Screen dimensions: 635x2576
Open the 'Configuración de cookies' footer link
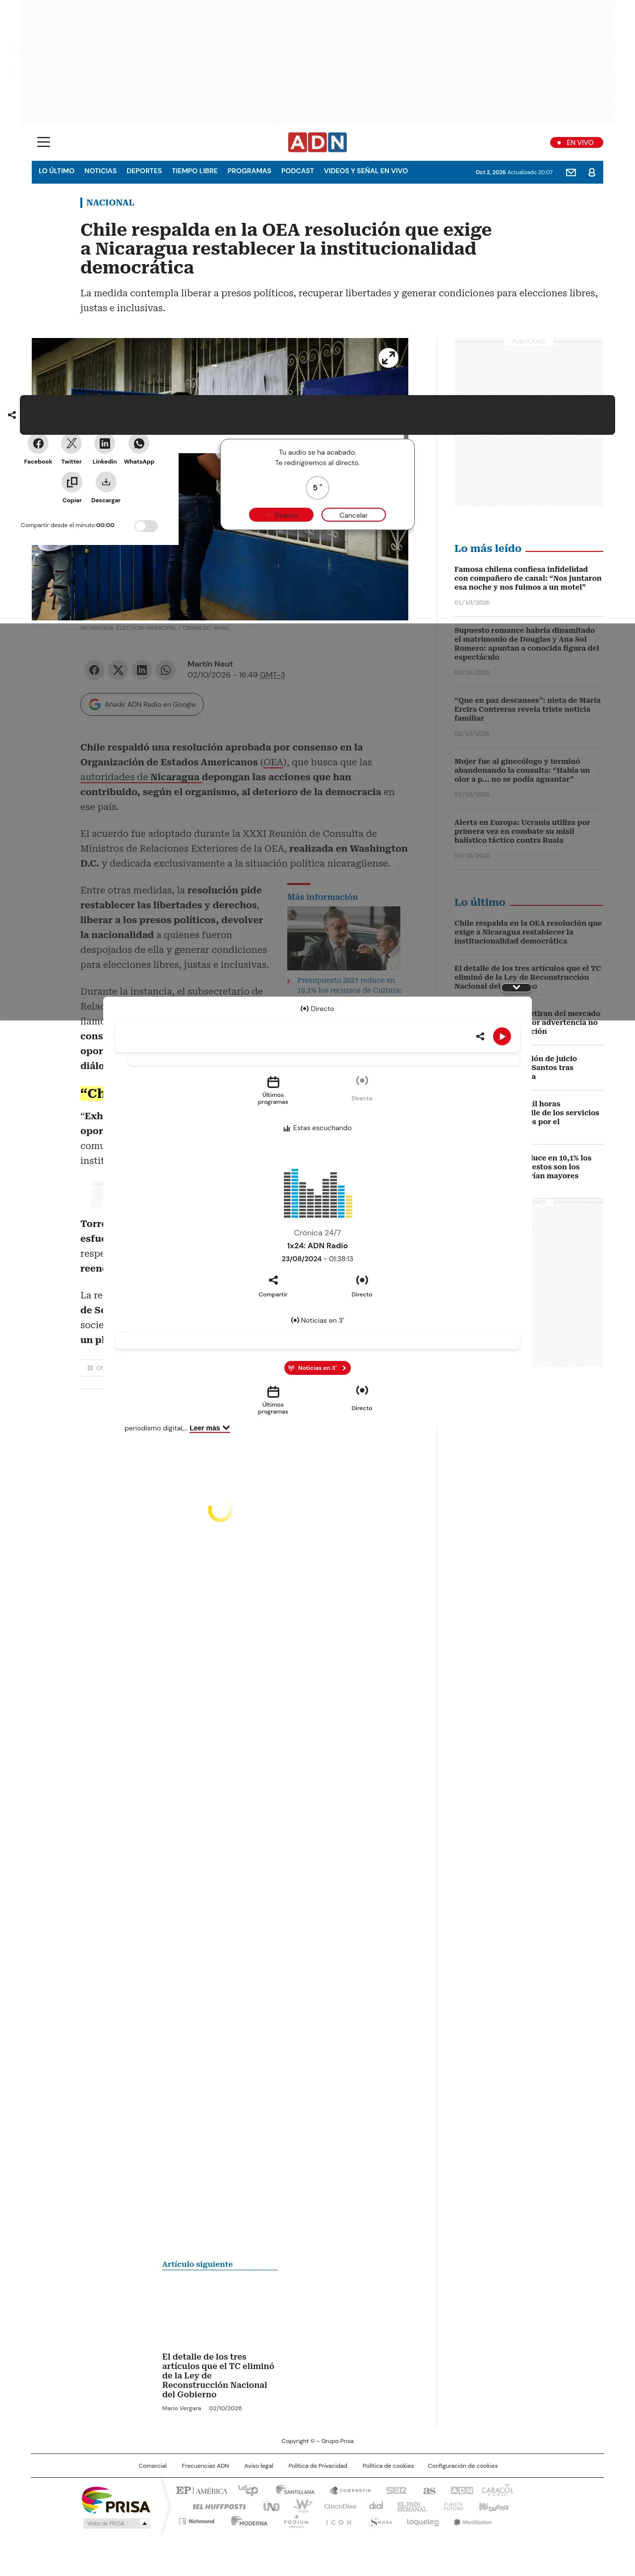tap(463, 2466)
